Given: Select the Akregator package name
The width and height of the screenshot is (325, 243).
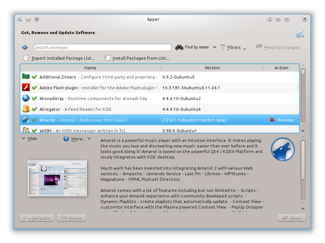Looking at the screenshot, I should point(50,109).
